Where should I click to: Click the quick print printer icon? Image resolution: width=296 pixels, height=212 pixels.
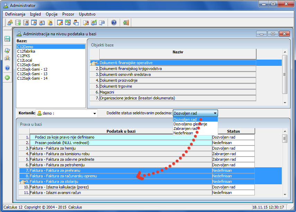[x=7, y=58]
